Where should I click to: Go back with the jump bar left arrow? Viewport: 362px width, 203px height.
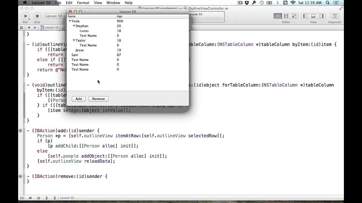29,27
